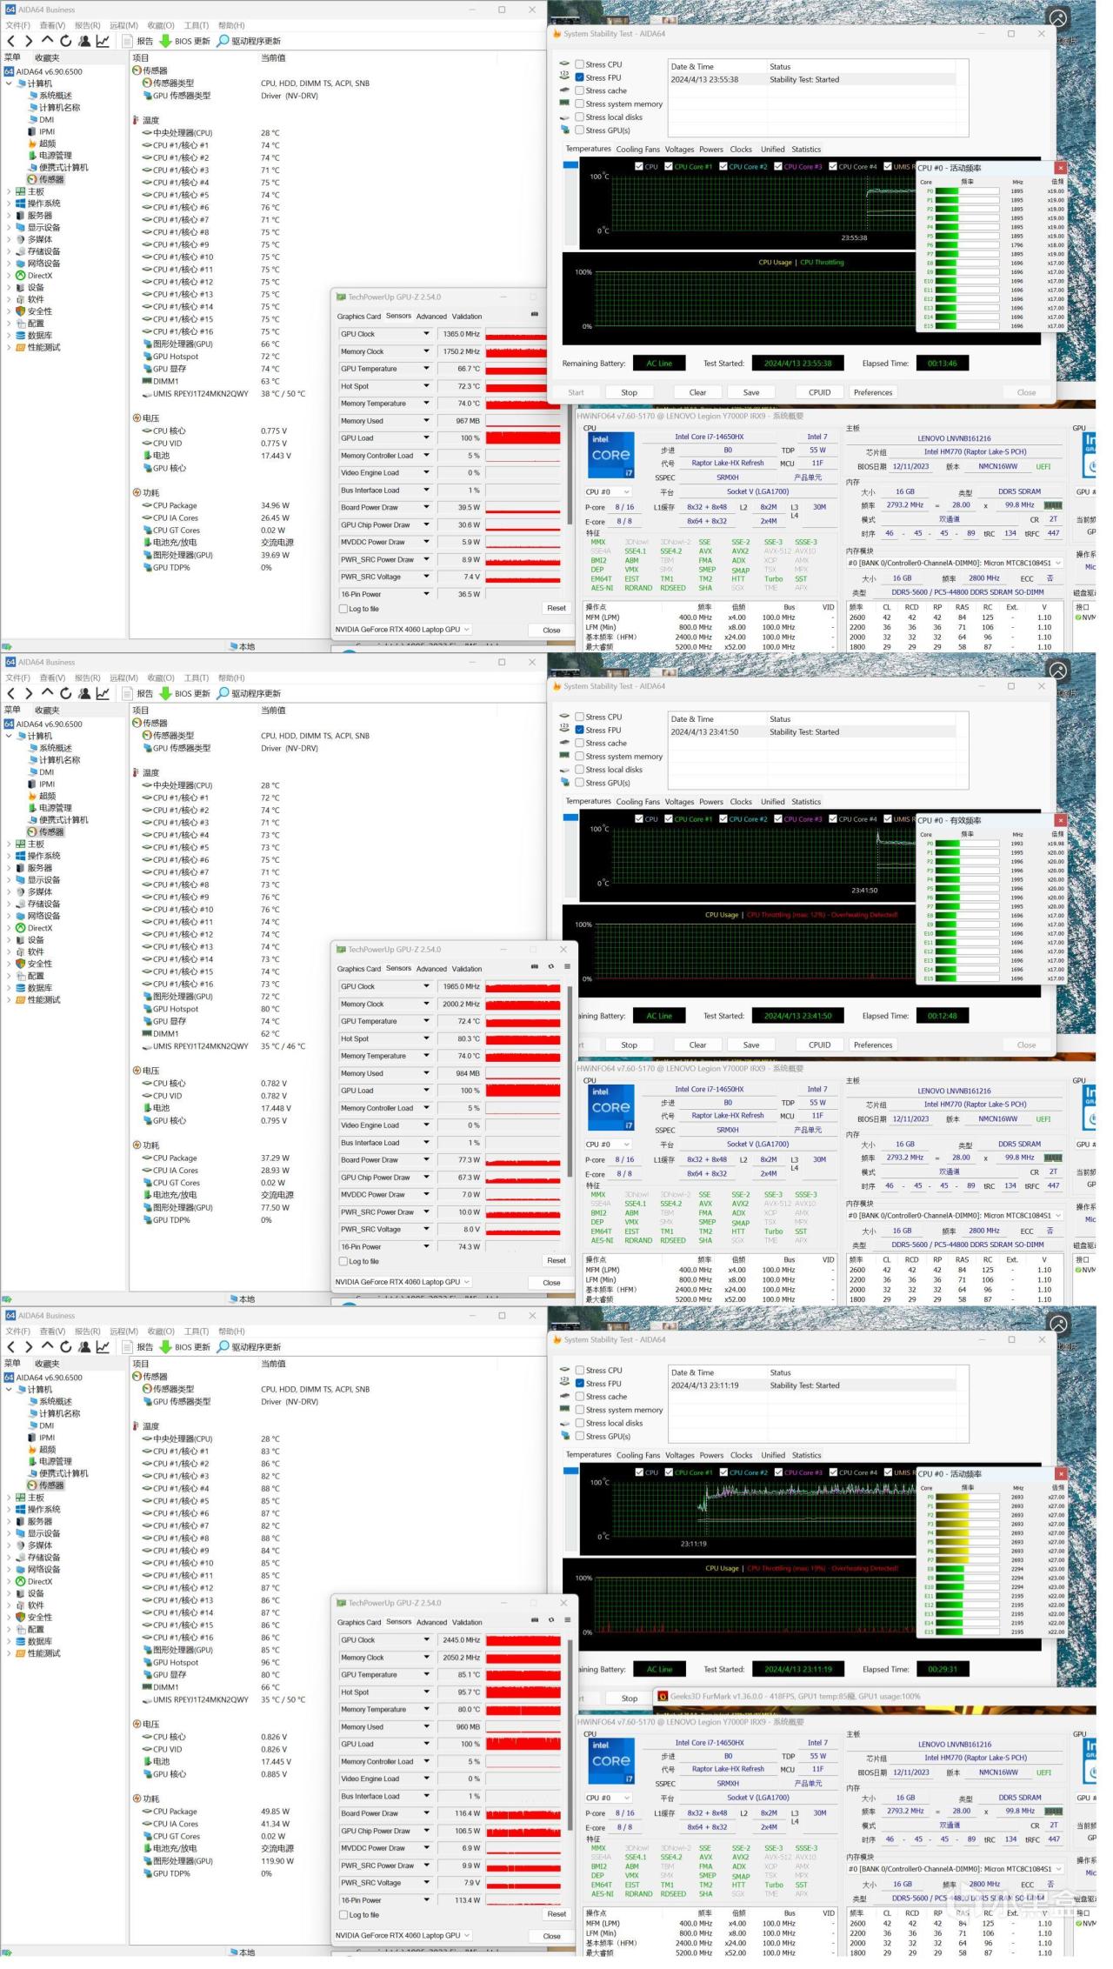Check Stress CPU in the 23:55:38 stability test
1113x1969 pixels.
pos(579,64)
